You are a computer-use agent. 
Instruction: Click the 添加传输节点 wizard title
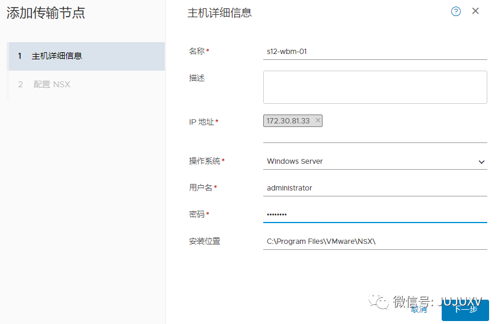(x=46, y=13)
